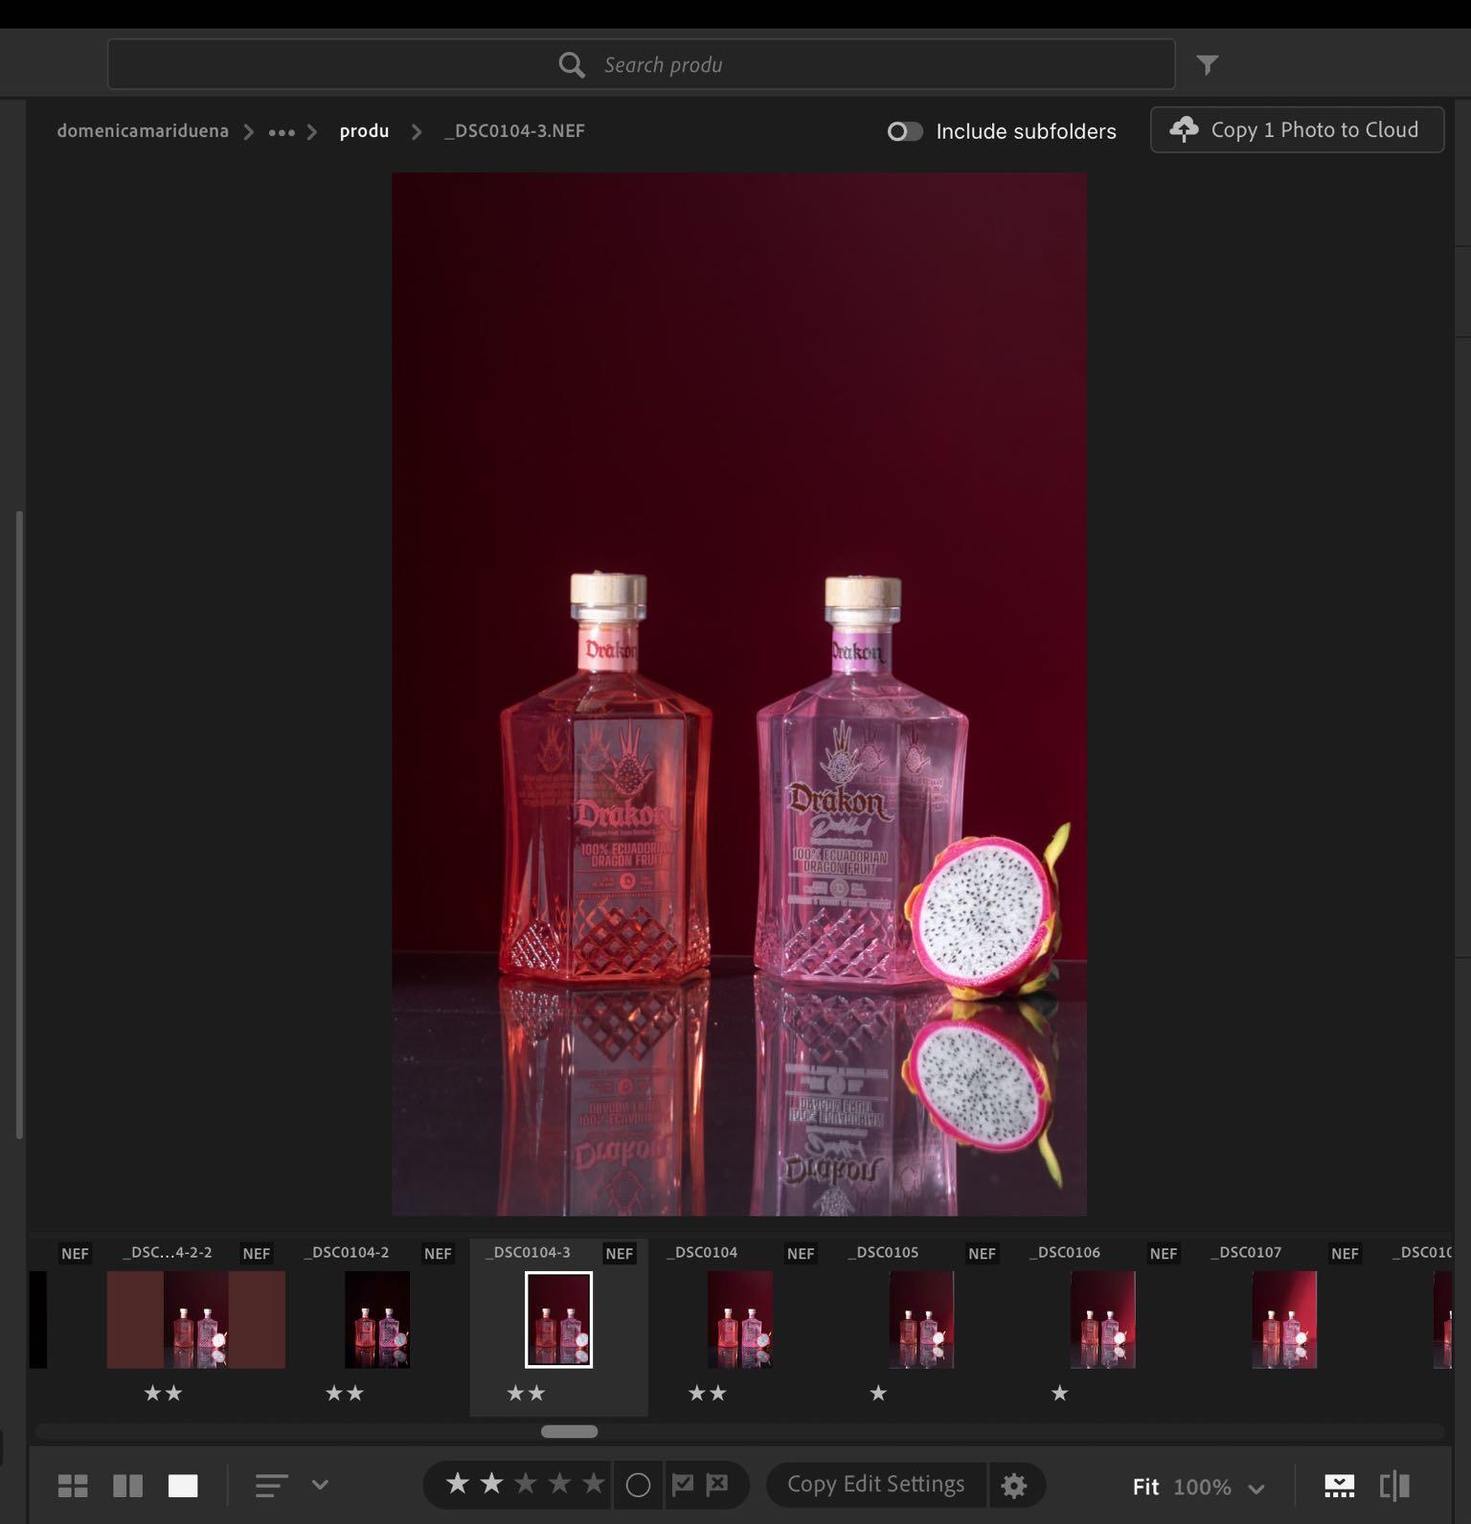
Task: Open the filter funnel options
Action: click(1208, 64)
